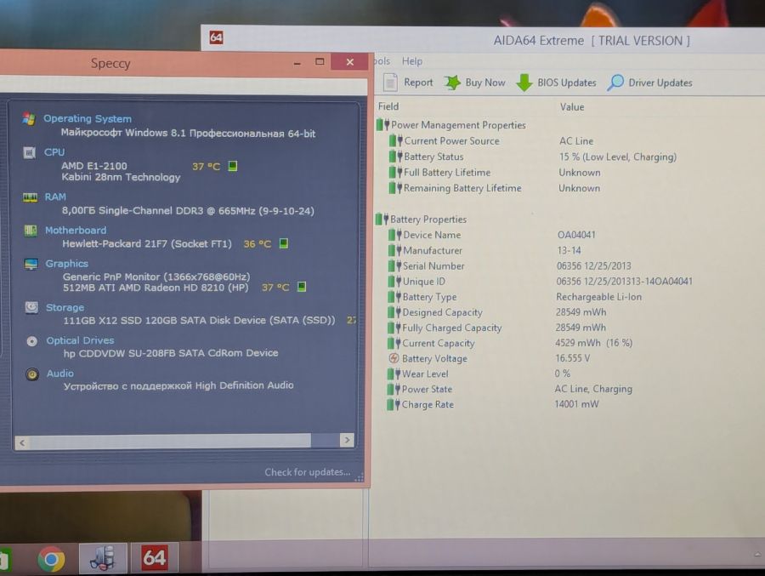Screen dimensions: 765x576
Task: Open the Graphics section link in Speccy
Action: [67, 264]
